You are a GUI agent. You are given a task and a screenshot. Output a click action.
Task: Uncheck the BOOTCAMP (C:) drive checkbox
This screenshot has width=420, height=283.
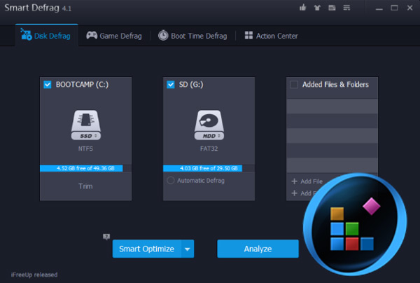(x=48, y=85)
